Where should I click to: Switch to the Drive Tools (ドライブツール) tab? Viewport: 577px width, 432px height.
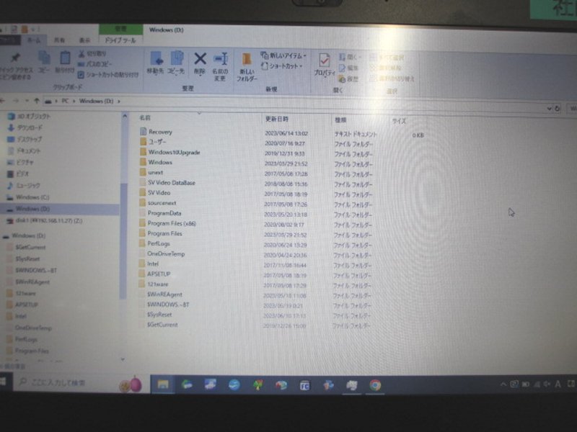click(x=120, y=40)
